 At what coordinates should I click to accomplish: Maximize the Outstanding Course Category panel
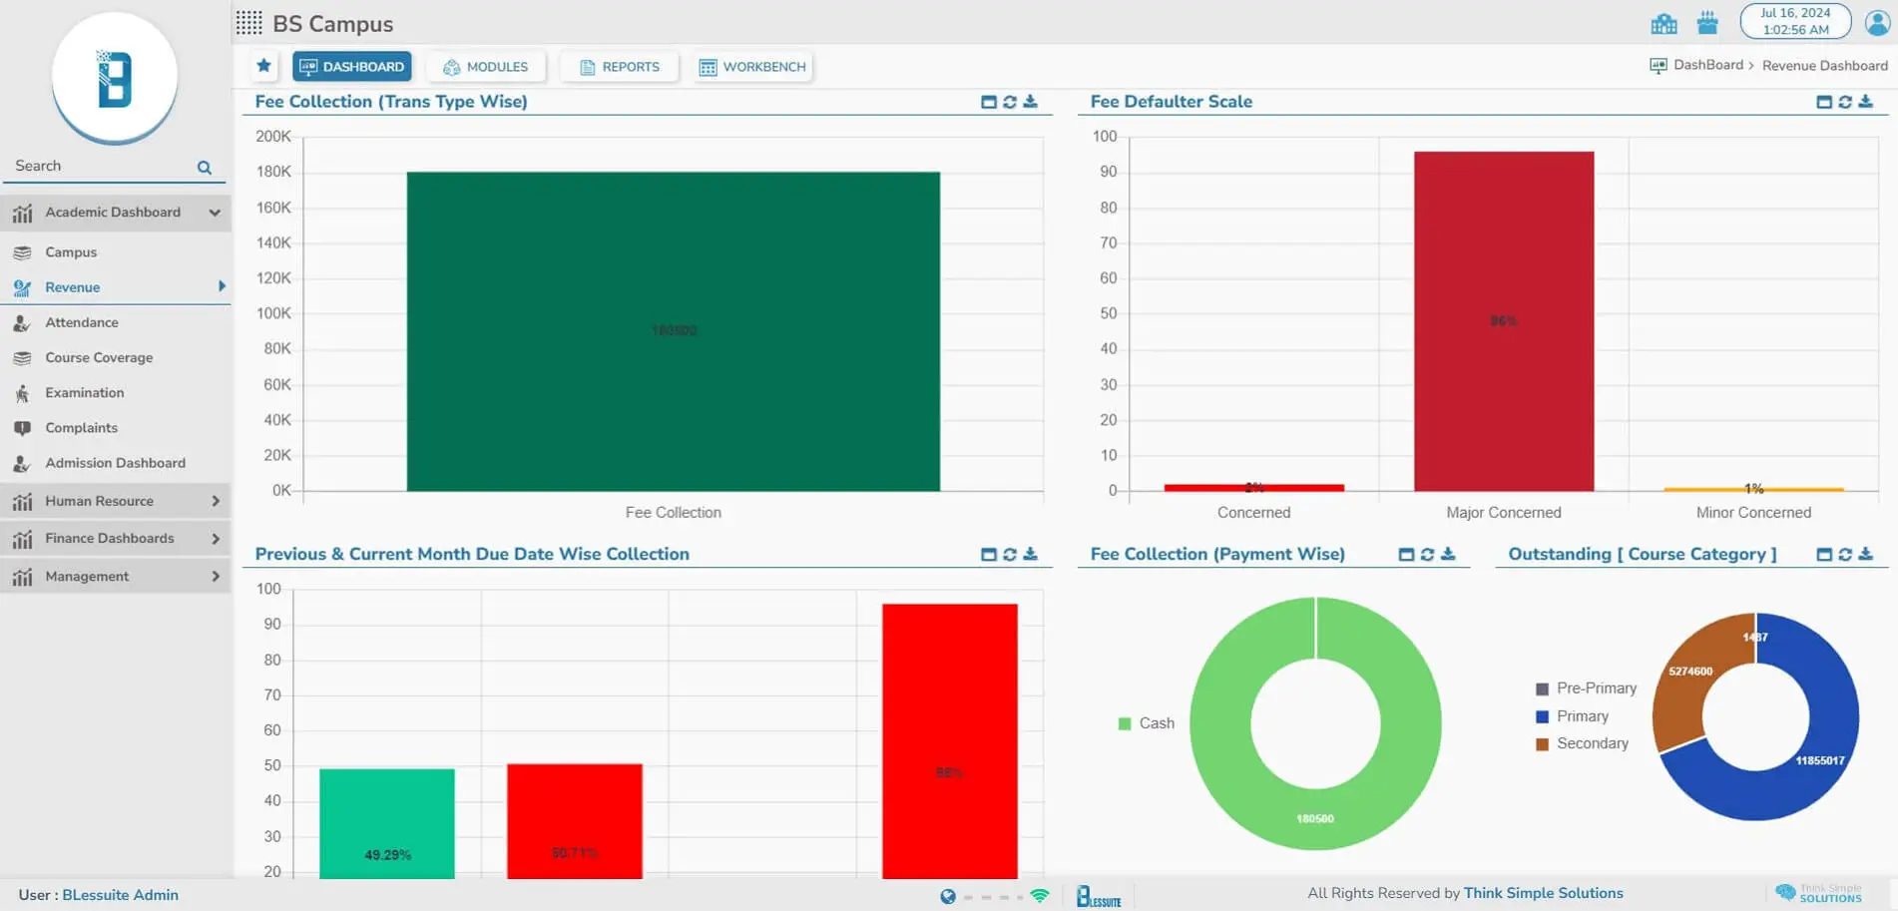[1824, 555]
